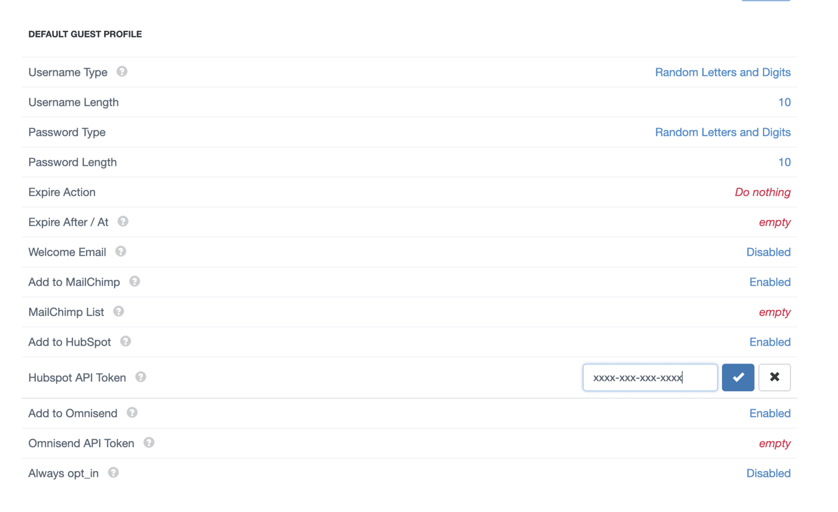Cancel Hubspot token edit with X button
This screenshot has height=512, width=838.
click(x=775, y=378)
